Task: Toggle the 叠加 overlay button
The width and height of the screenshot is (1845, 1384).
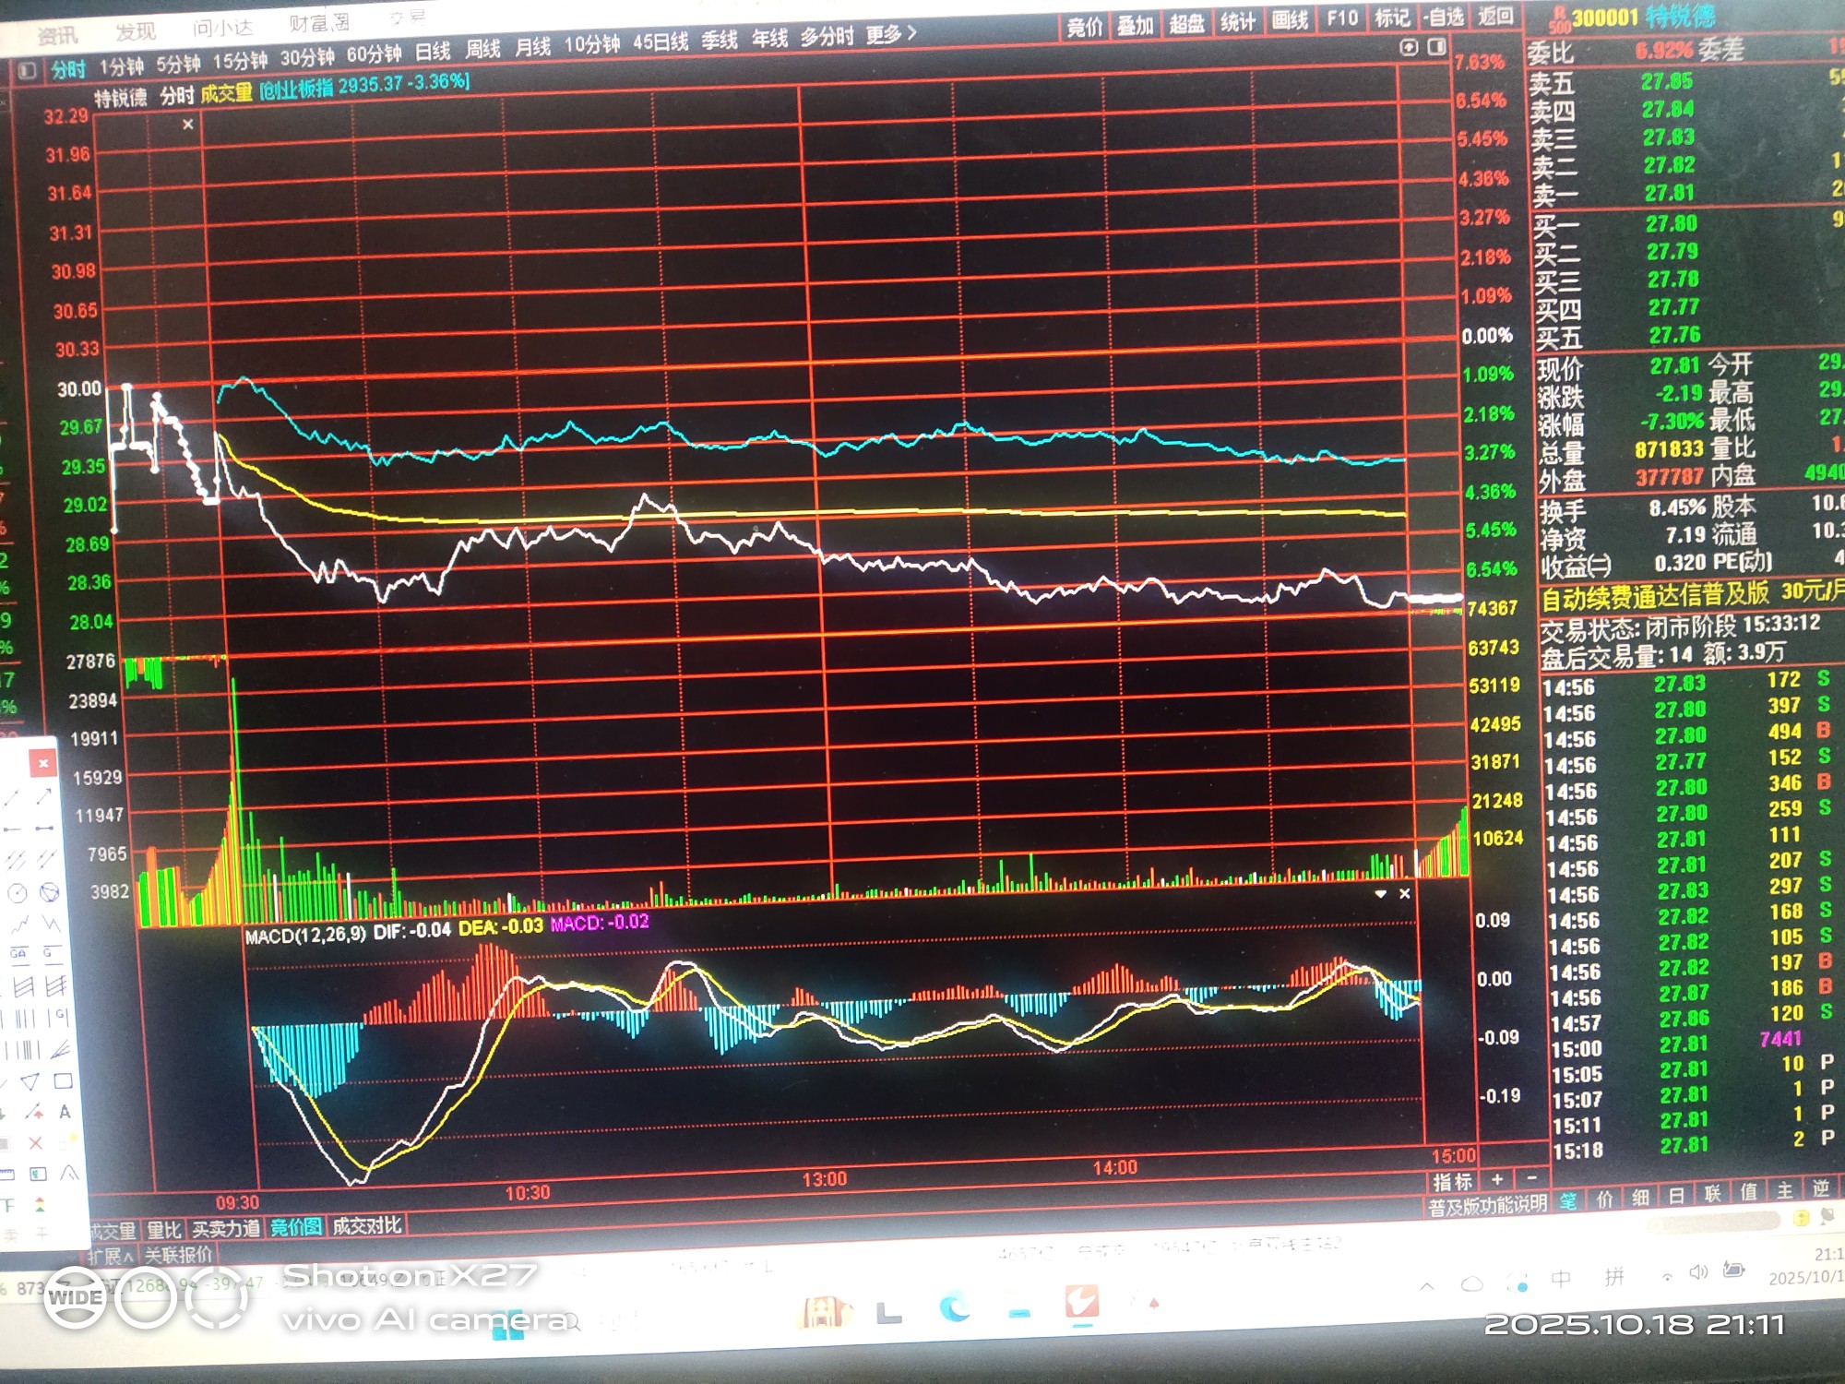Action: point(1136,25)
